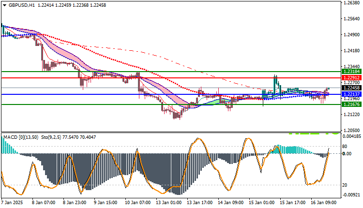
Task: Click the 15 Jan 17:00 time label
Action: pos(292,203)
